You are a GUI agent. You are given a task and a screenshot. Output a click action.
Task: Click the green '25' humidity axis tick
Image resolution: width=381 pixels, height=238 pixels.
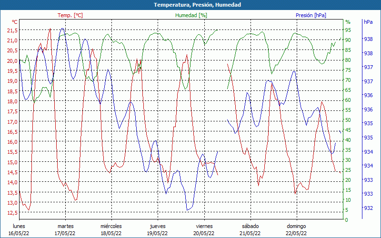pos(348,170)
